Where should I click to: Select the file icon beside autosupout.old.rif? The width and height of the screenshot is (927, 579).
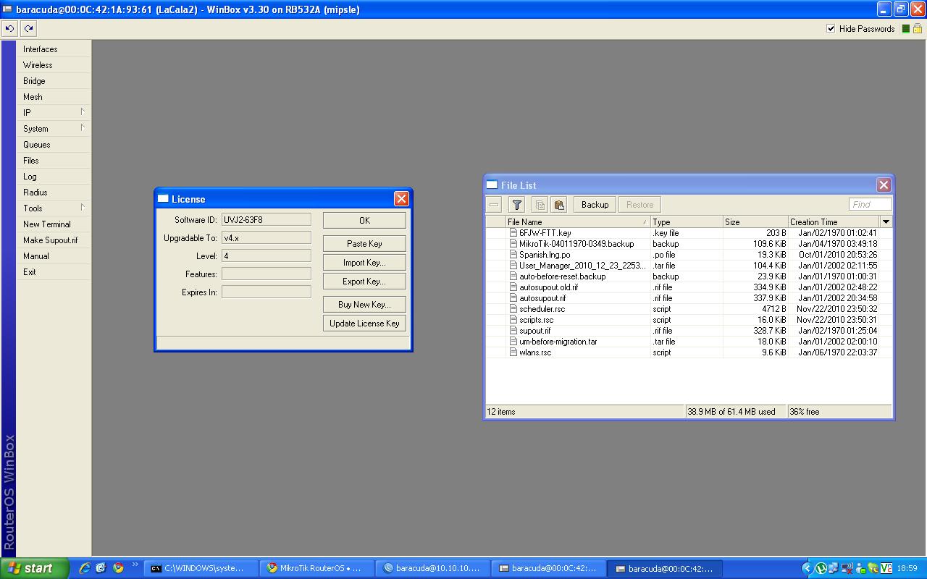[513, 287]
